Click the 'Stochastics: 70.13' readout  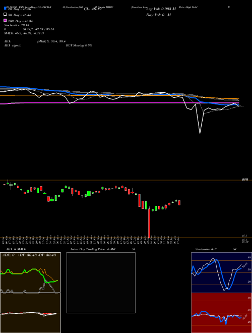(x=17, y=25)
